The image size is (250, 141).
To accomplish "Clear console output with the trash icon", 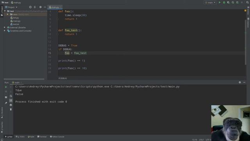I will pos(11,109).
